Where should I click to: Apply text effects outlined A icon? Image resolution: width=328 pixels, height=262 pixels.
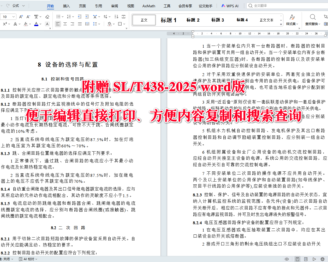[x=15, y=24]
